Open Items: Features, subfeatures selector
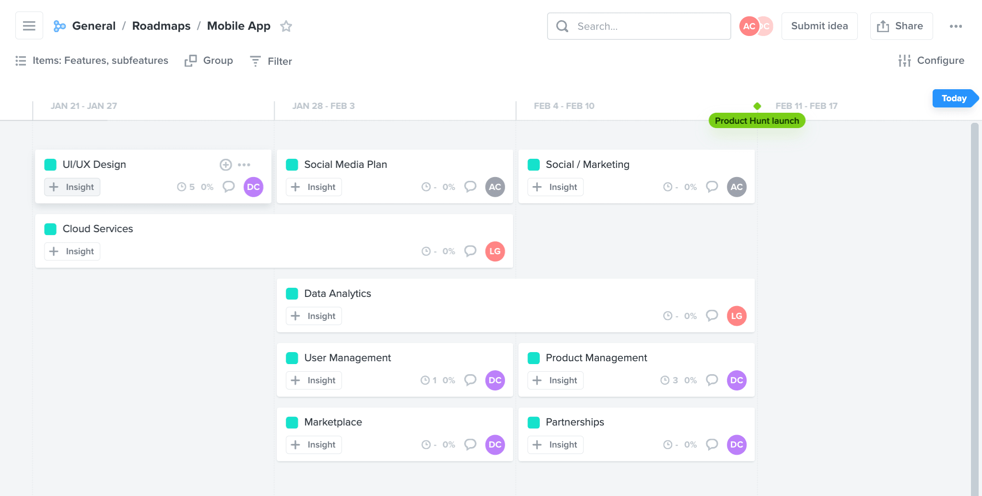The width and height of the screenshot is (982, 496). (x=92, y=60)
